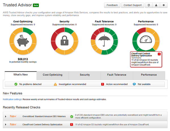Click green check status of Overutilized EBS Volumes
Image resolution: width=170 pixels, height=131 pixels.
pos(72,117)
